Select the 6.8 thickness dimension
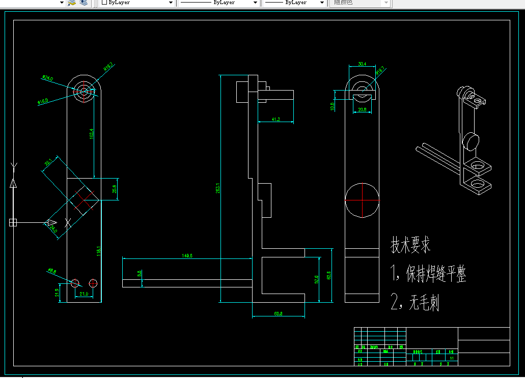The width and height of the screenshot is (525, 378). coord(140,273)
